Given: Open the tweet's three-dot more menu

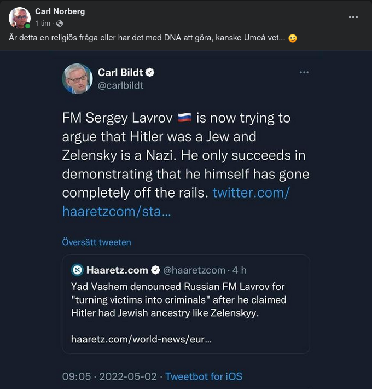Looking at the screenshot, I should tap(304, 72).
